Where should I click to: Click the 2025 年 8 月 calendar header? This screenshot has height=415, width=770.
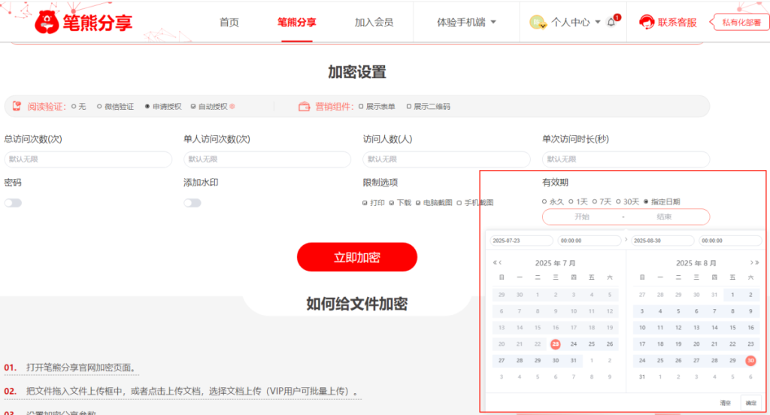tap(696, 263)
